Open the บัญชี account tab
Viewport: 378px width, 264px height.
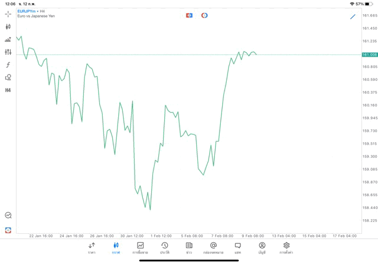click(x=262, y=248)
